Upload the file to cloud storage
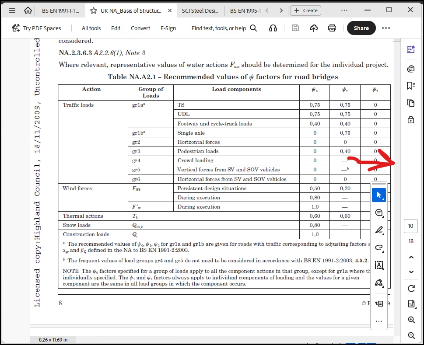The width and height of the screenshot is (424, 345). 314,28
